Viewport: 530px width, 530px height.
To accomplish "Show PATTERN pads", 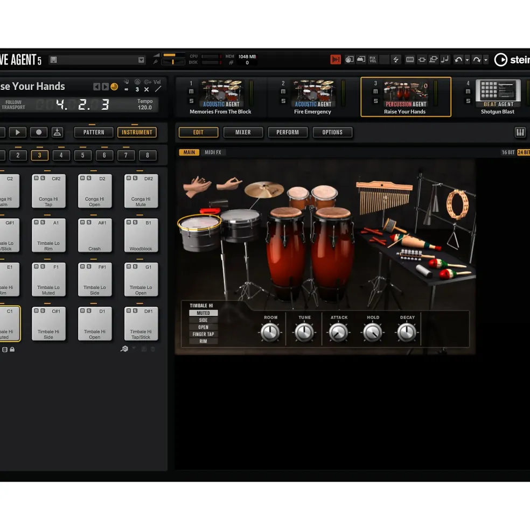I will [x=94, y=132].
